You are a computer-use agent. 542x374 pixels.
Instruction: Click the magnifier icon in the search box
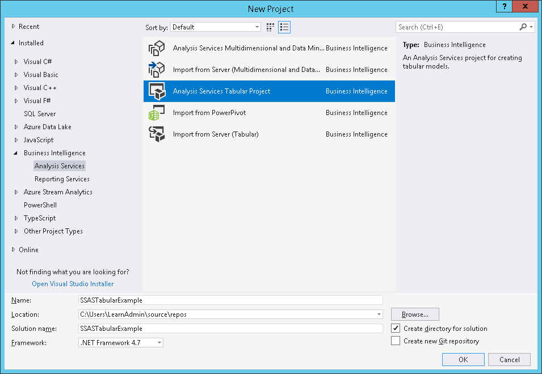(523, 27)
